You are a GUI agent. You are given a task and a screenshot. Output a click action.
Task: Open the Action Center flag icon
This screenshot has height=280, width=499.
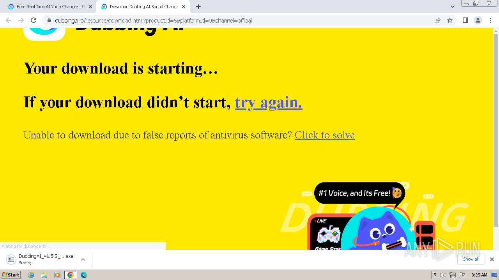462,275
